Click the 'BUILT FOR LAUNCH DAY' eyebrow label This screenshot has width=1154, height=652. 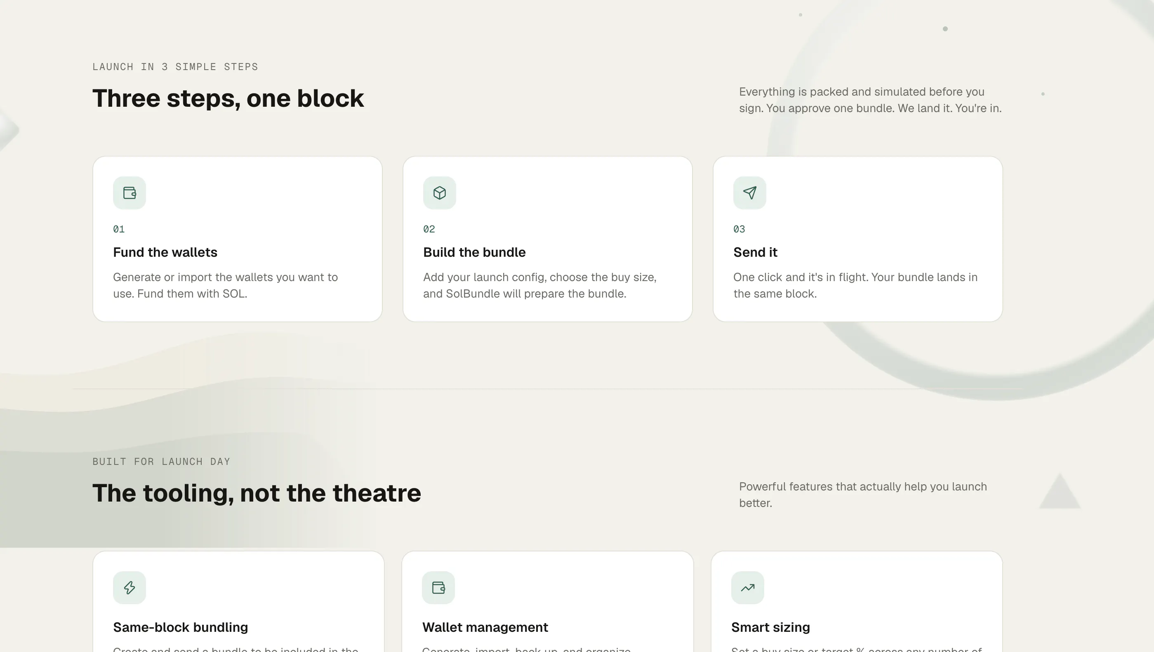(161, 461)
